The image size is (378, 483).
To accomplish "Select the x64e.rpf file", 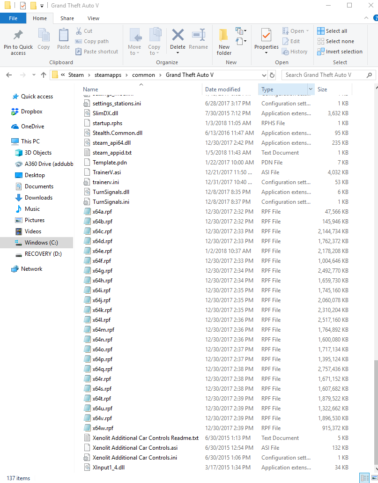I will (x=102, y=251).
